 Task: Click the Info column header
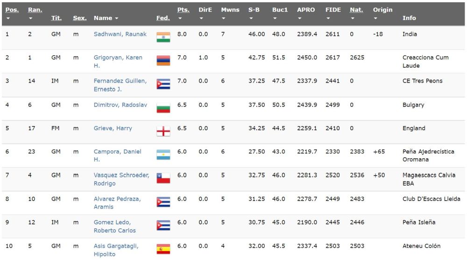(409, 18)
